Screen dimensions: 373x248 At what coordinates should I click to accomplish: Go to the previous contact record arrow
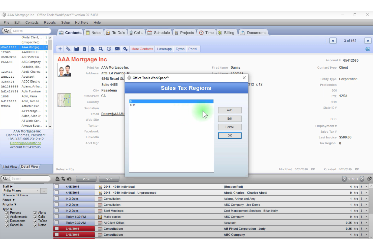(x=333, y=41)
